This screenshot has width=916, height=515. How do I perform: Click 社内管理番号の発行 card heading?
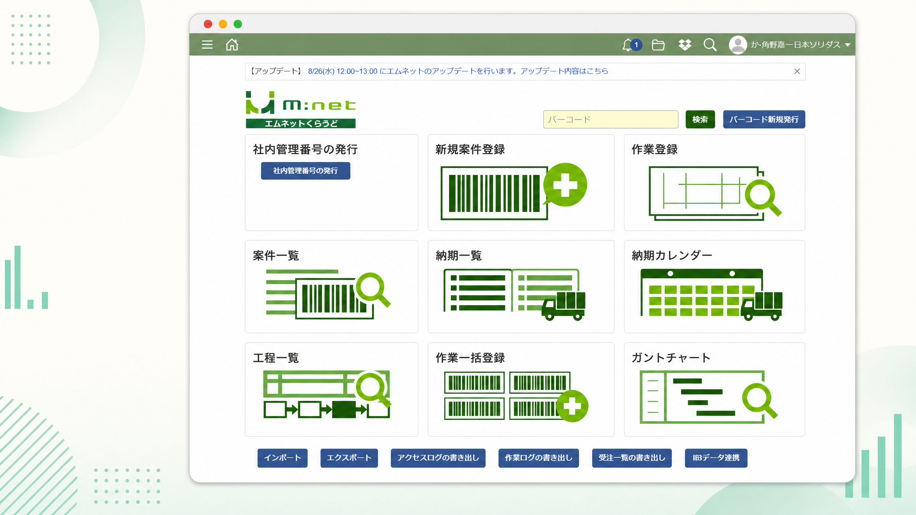[305, 149]
